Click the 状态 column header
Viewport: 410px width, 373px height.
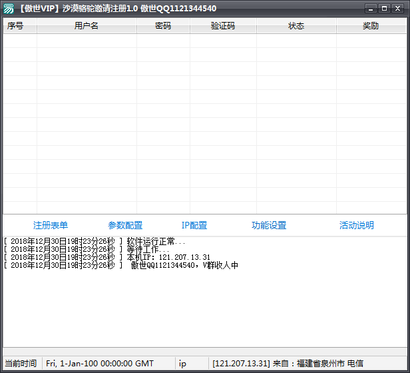296,26
